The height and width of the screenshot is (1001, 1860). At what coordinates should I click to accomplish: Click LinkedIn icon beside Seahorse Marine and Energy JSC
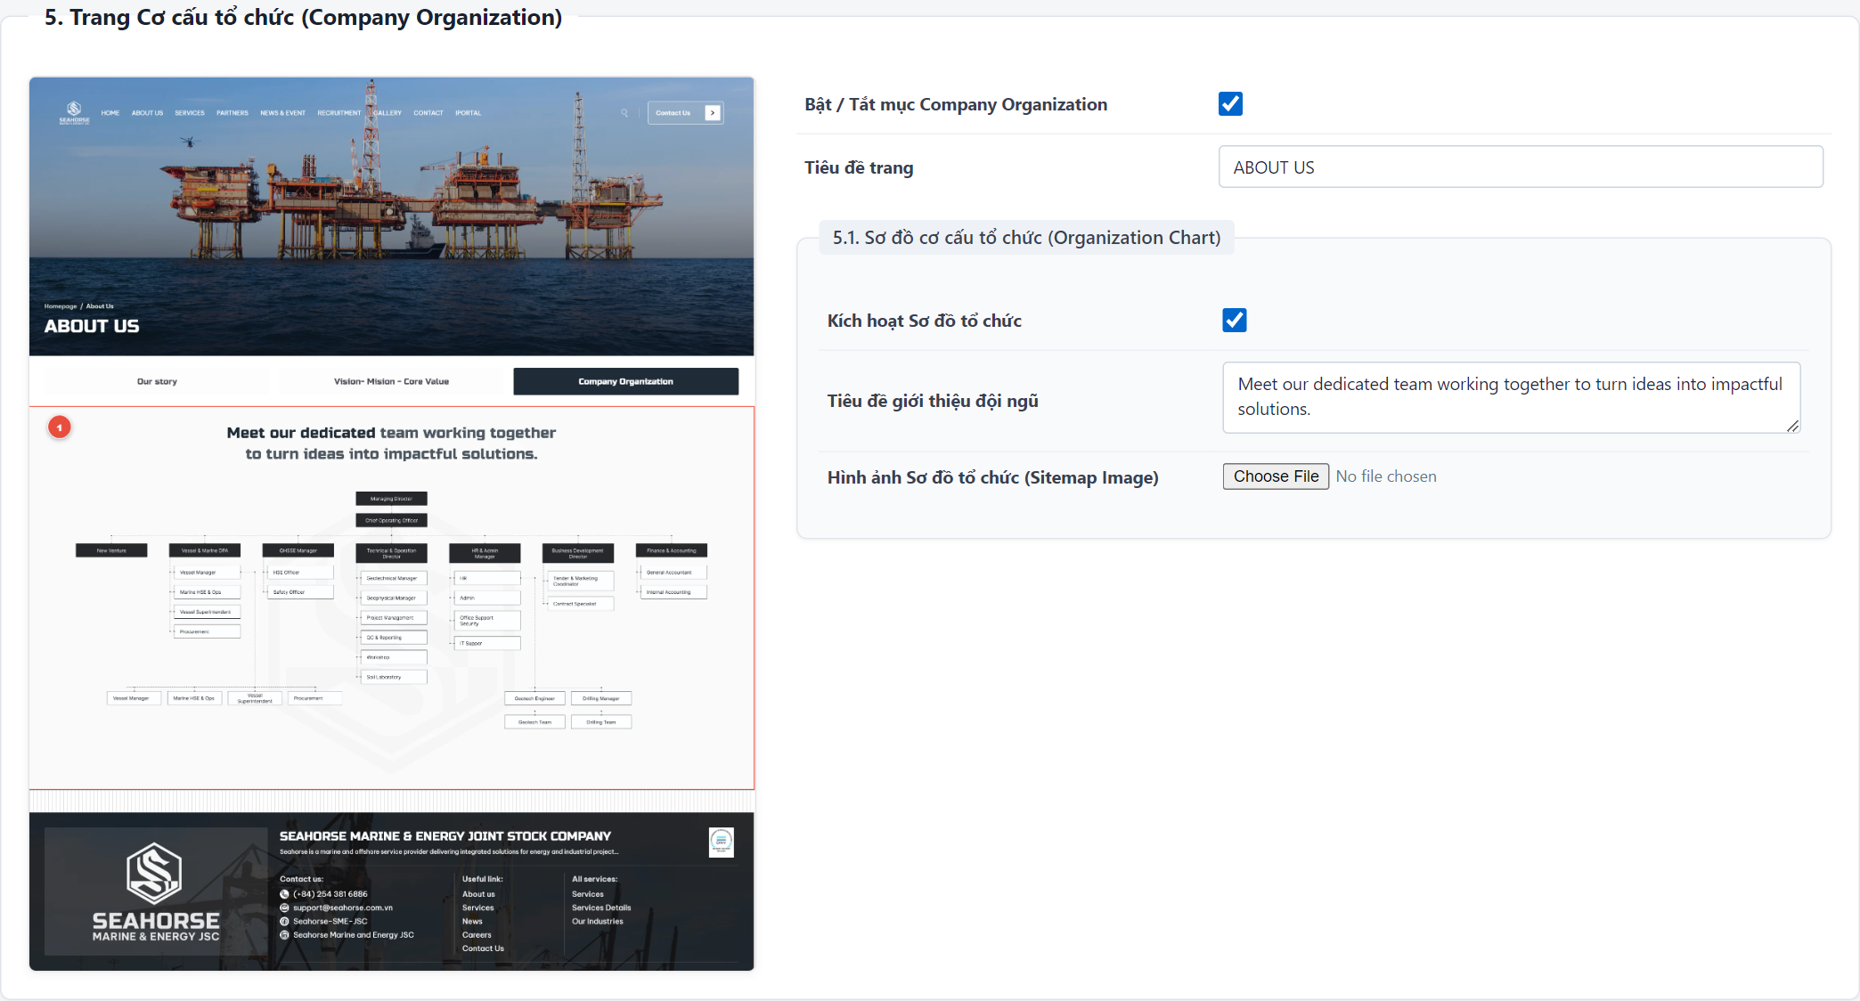pos(284,935)
